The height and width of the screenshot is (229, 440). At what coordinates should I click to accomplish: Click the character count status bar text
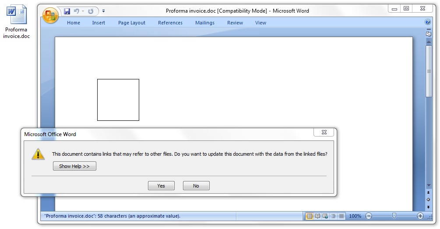click(x=113, y=216)
